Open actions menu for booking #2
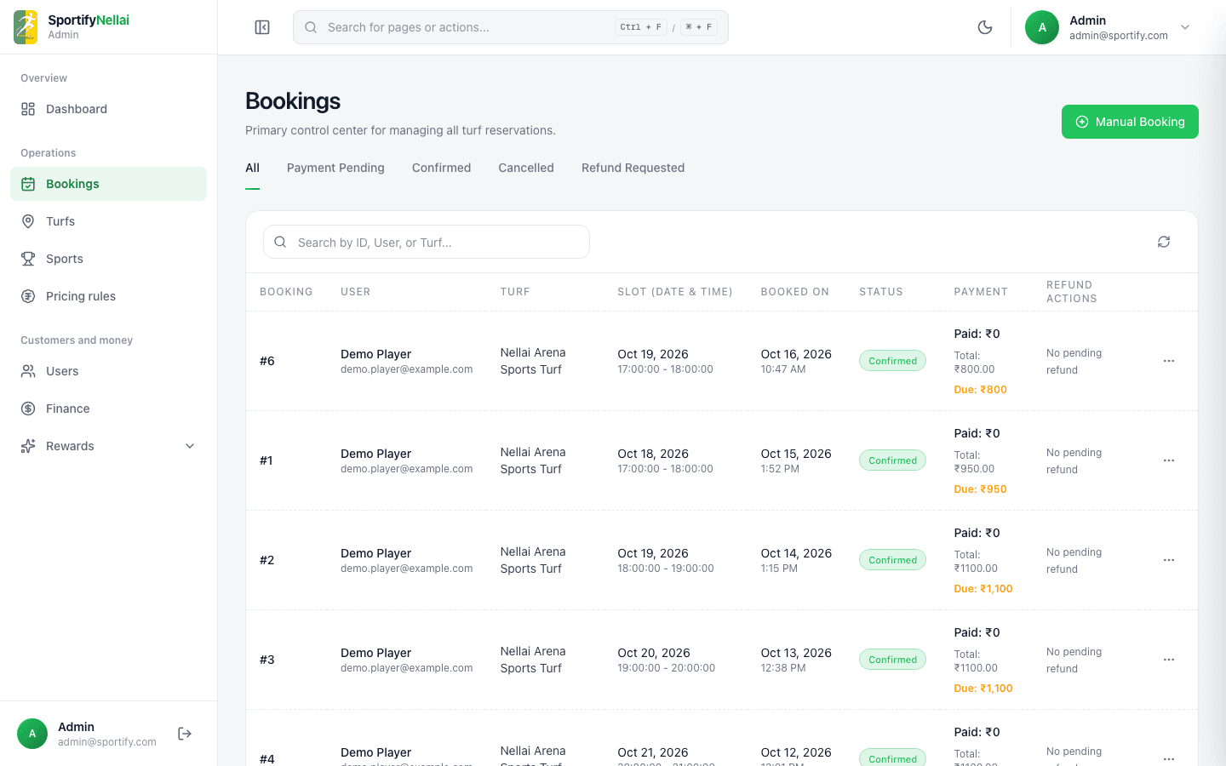This screenshot has width=1226, height=766. (x=1169, y=560)
